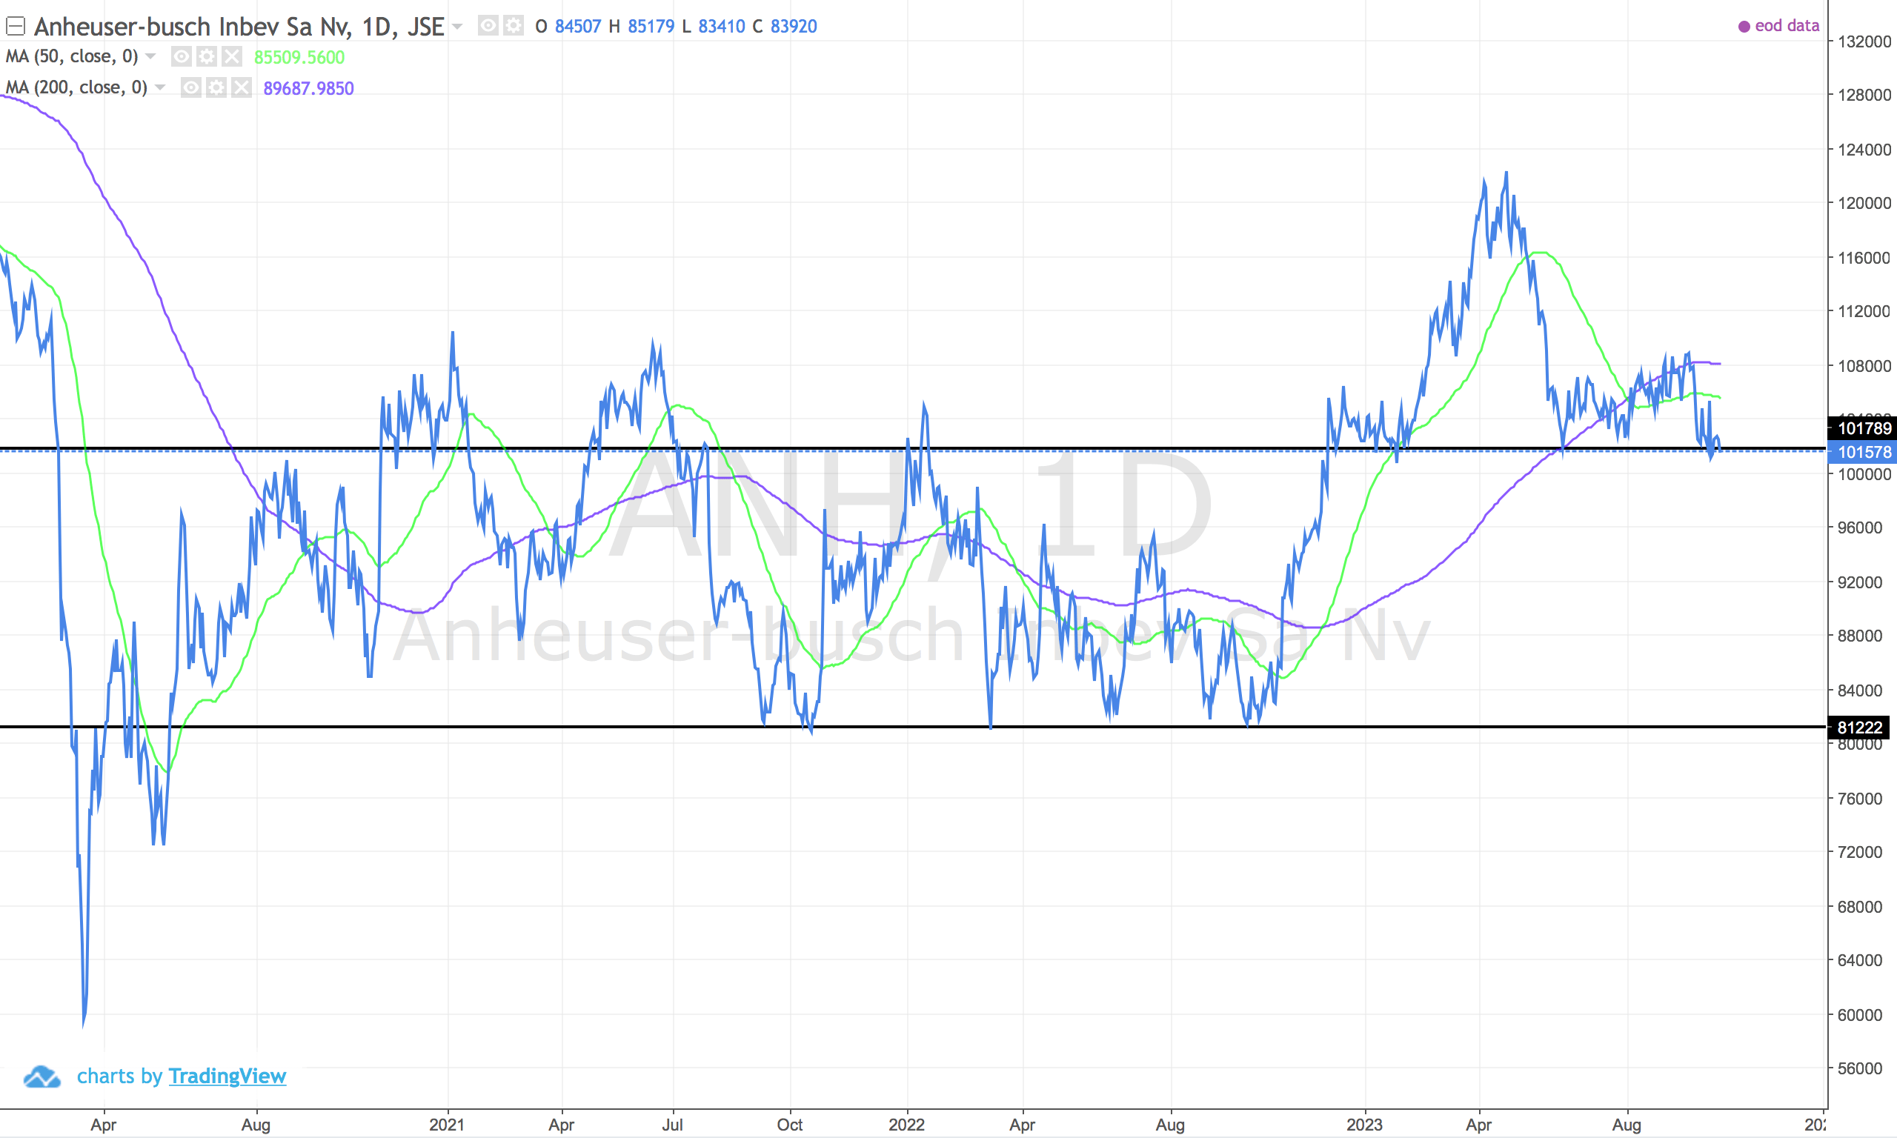
Task: Open dropdown next to Anheuser-busch Inbev title
Action: (458, 27)
